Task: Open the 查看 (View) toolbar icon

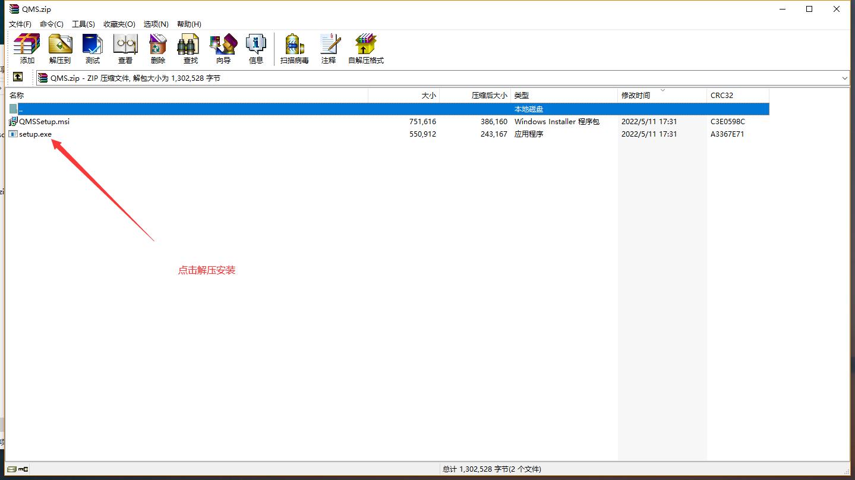Action: point(125,48)
